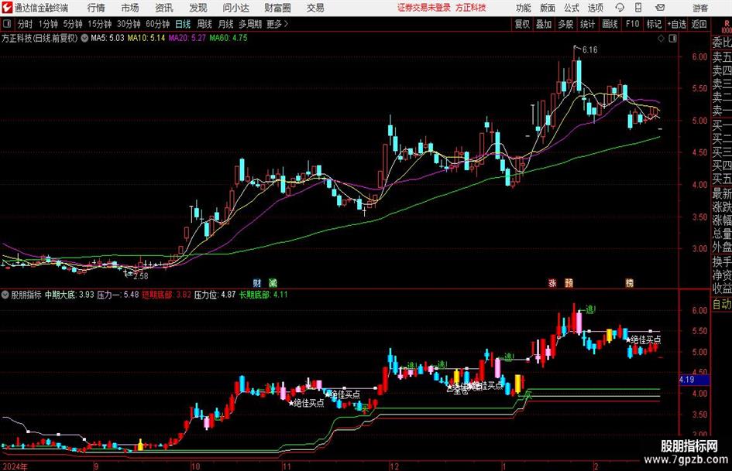Click the MA5: 5.03 label

click(108, 38)
